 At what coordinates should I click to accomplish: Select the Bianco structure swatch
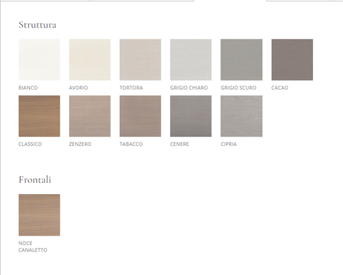40,60
